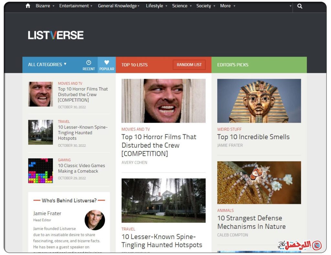Click the Tetris game thumbnail
This screenshot has height=255, width=331.
(40, 171)
